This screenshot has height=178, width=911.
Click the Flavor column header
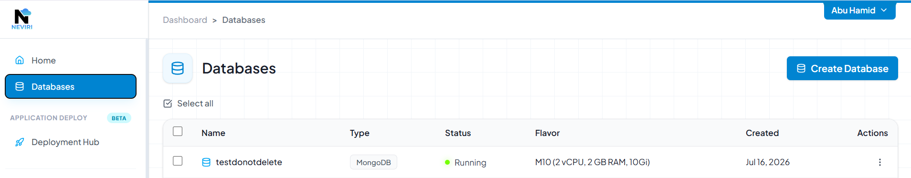[x=547, y=133]
